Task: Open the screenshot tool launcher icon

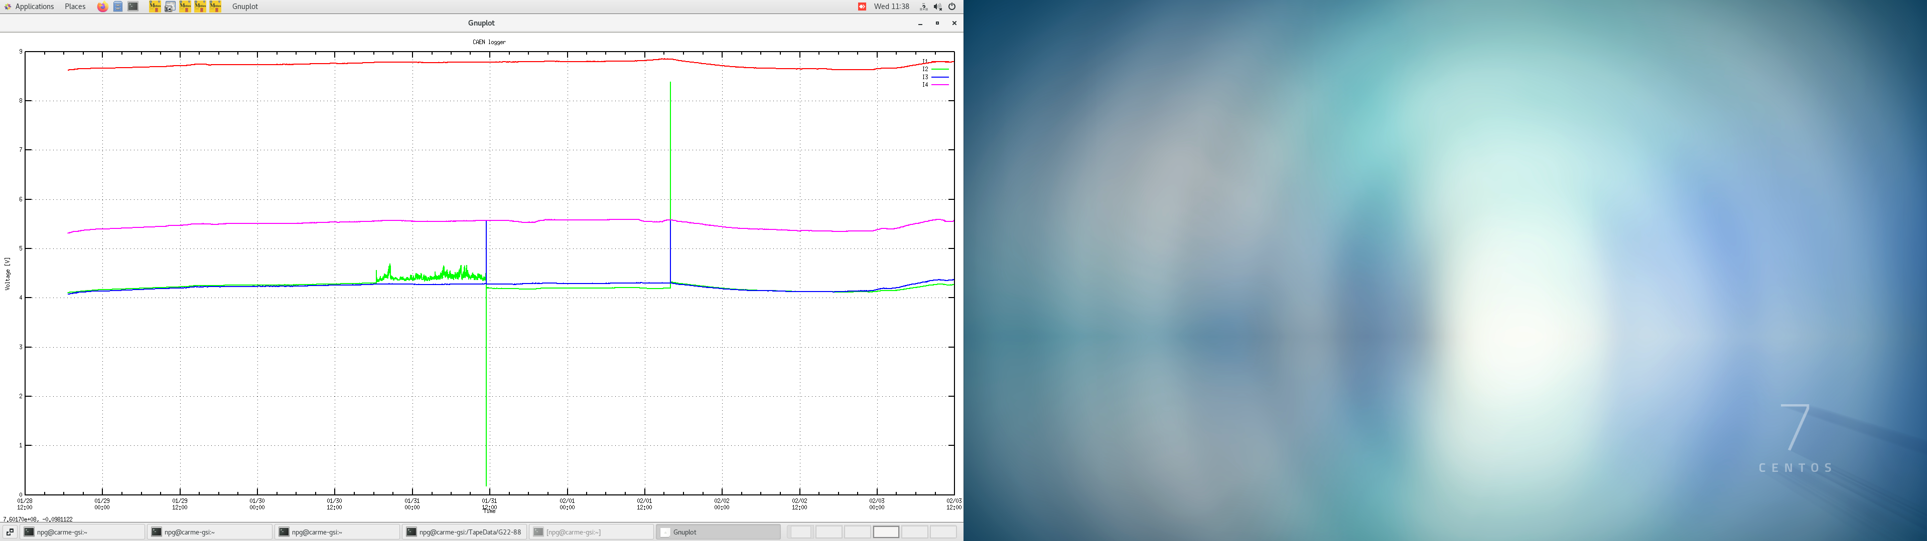Action: (170, 7)
